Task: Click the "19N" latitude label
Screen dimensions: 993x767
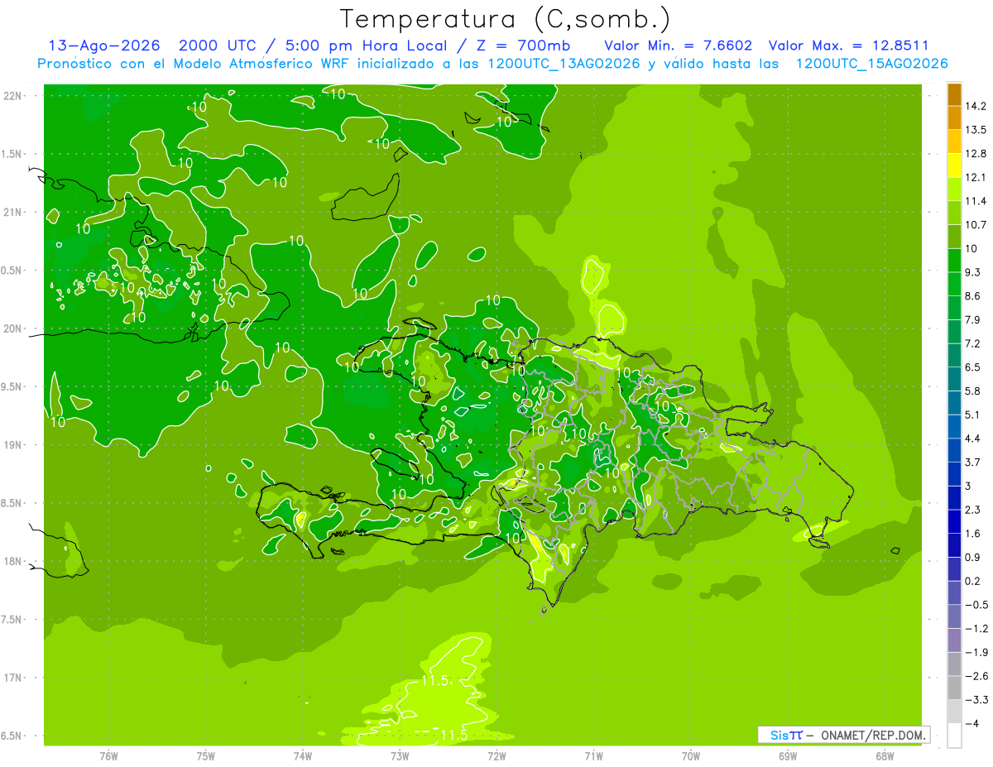Action: tap(13, 445)
